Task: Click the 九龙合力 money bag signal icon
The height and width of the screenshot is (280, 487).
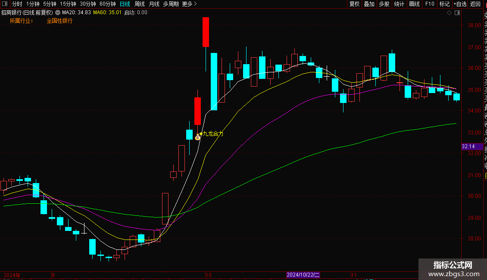Action: (197, 137)
